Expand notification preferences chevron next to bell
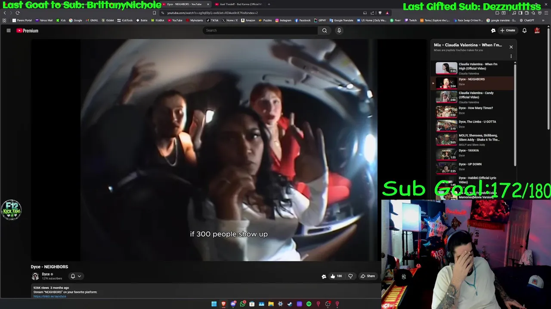Viewport: 551px width, 309px height. (79, 276)
